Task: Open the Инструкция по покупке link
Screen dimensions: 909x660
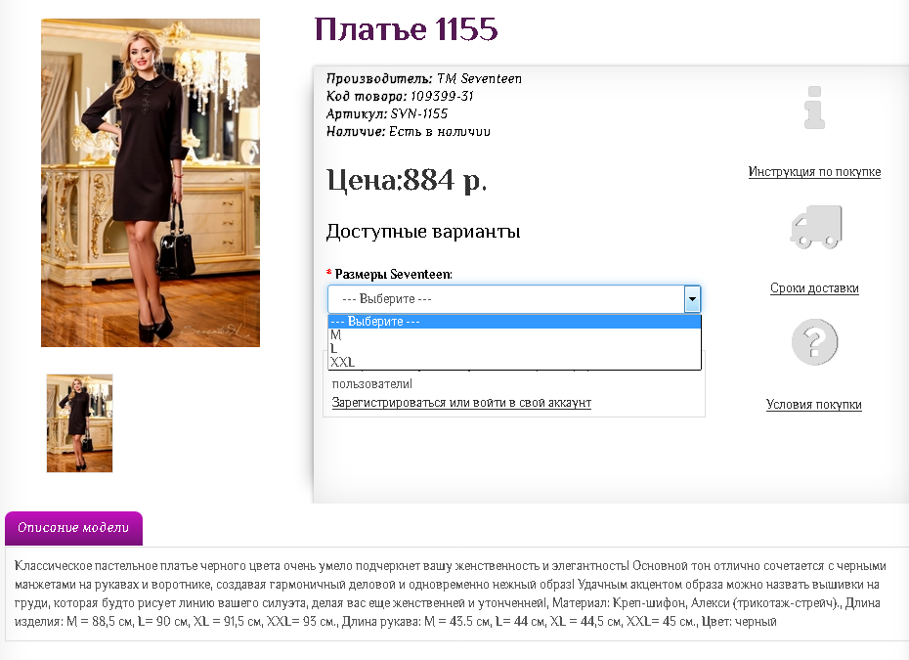Action: (814, 172)
